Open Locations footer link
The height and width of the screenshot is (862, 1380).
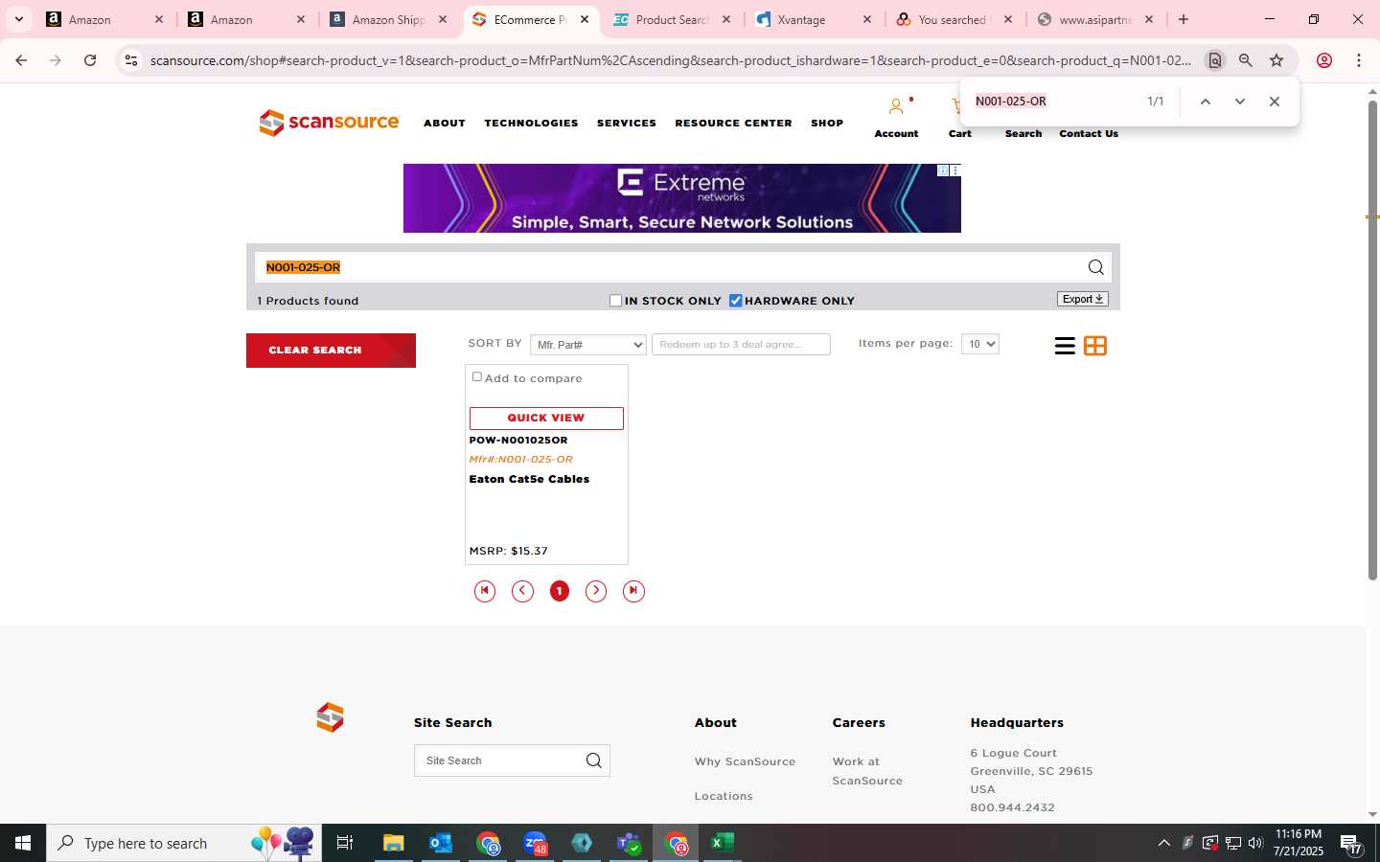[724, 796]
